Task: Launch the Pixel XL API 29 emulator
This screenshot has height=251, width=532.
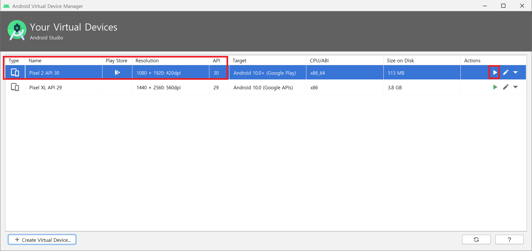Action: [x=495, y=87]
